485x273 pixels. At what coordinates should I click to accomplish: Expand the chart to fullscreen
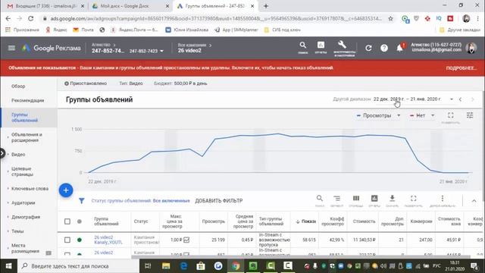click(x=451, y=115)
